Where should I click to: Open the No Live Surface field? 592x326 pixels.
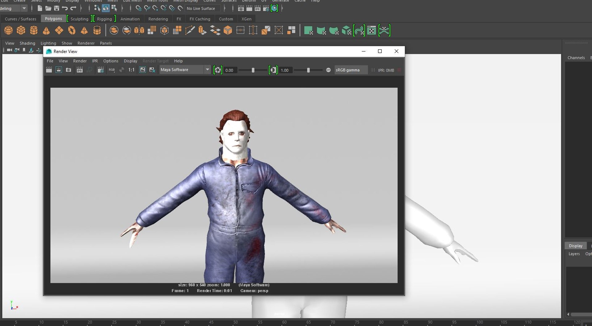pyautogui.click(x=203, y=8)
